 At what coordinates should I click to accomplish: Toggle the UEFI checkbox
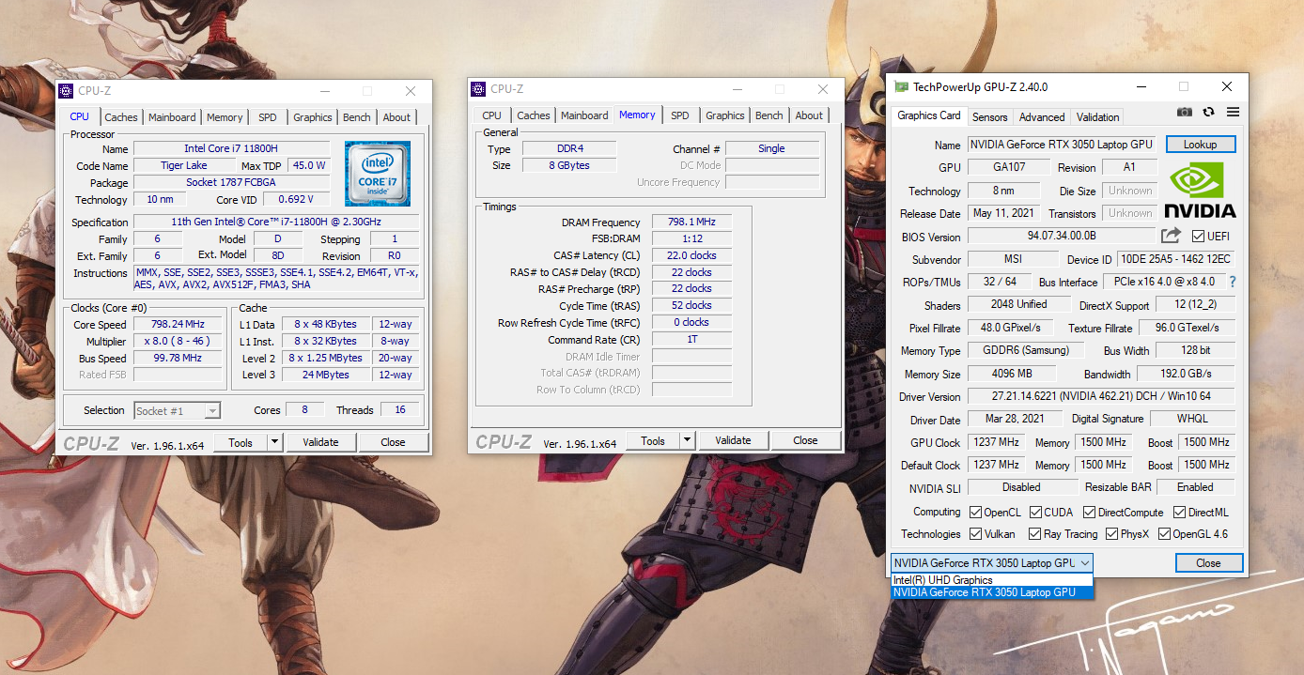coord(1198,237)
